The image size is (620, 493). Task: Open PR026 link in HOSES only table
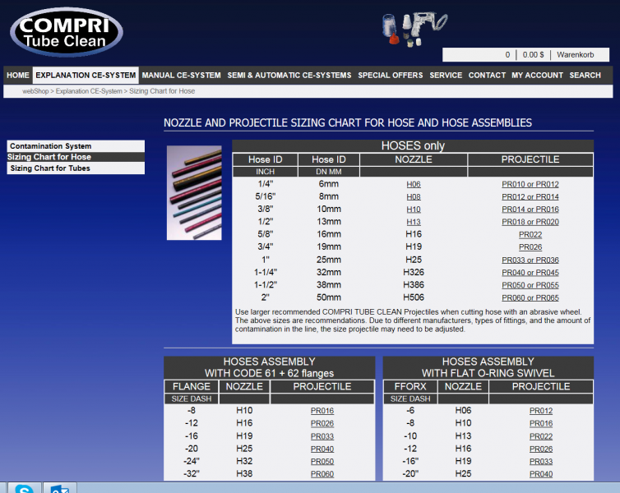click(530, 247)
